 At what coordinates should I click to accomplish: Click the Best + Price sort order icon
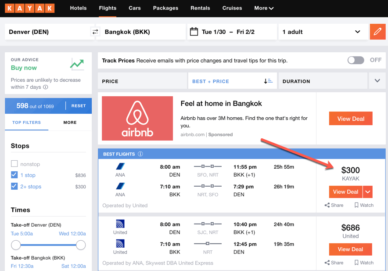[268, 81]
